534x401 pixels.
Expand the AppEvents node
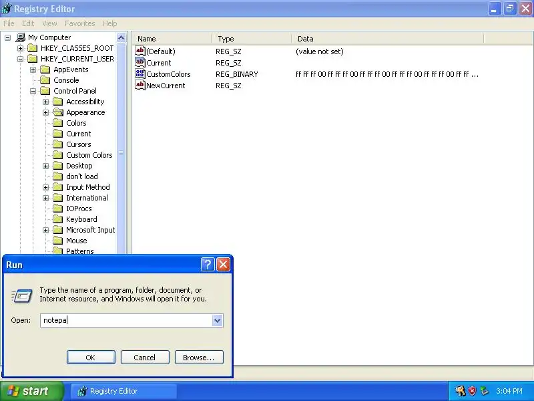33,70
